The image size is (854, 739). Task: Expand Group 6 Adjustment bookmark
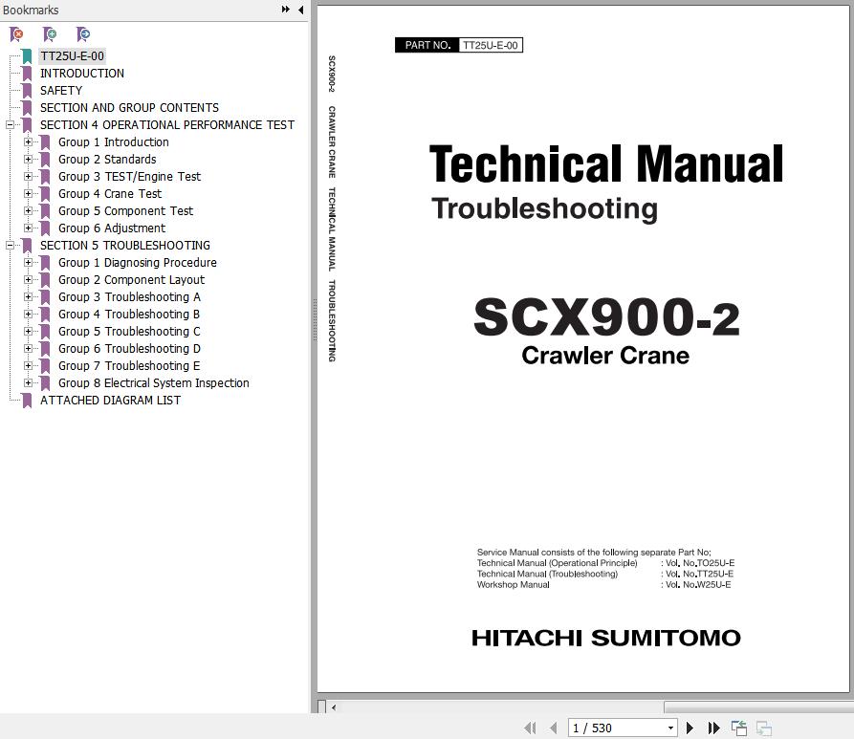click(x=28, y=228)
